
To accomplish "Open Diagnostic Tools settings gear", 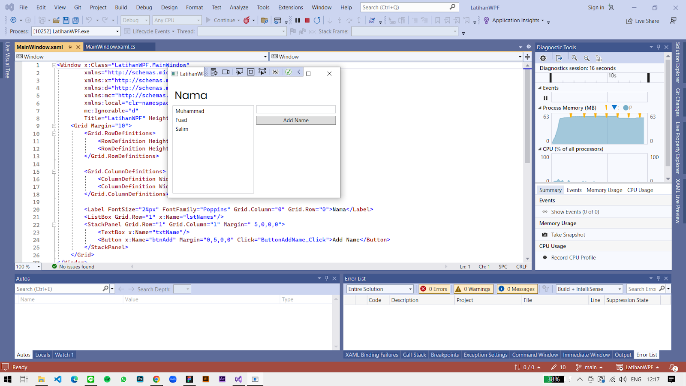I will 543,58.
